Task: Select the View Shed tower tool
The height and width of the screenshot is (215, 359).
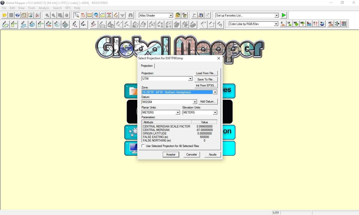Action: pos(109,15)
